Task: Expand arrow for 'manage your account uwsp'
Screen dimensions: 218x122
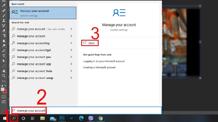Action: pos(71,78)
